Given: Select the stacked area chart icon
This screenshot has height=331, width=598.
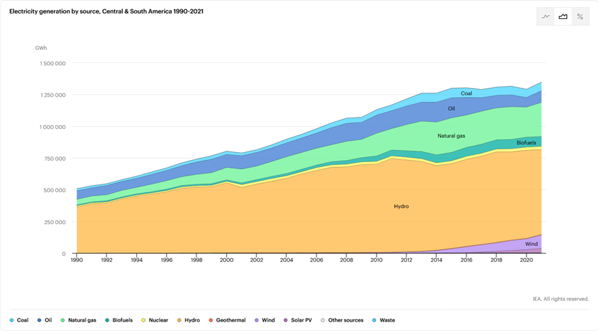Looking at the screenshot, I should point(563,17).
